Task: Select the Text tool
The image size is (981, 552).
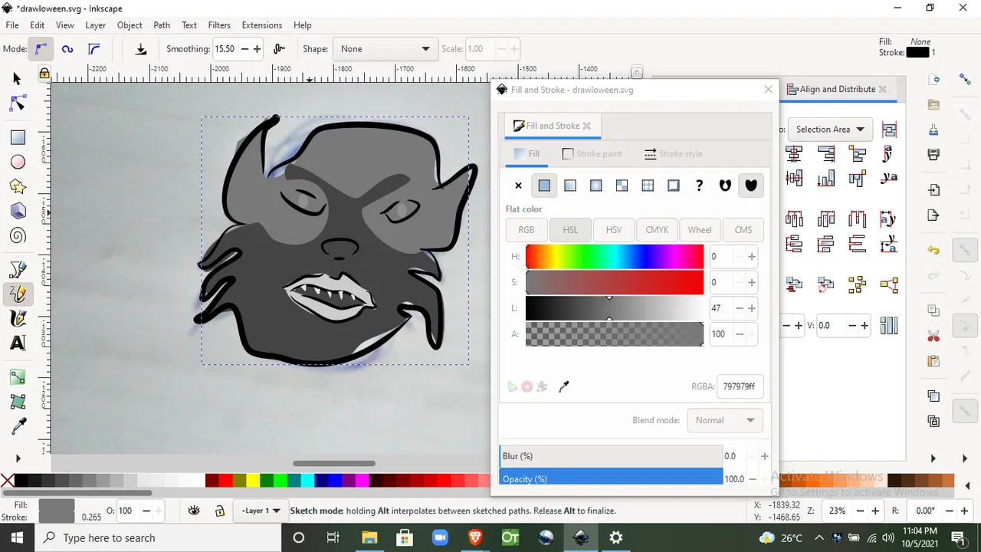Action: click(18, 343)
